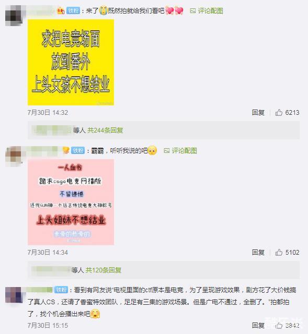Reply to the 7月30日 14:32 comment
This screenshot has width=308, height=334.
tap(258, 112)
